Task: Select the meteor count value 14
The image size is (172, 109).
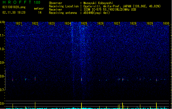Action: (40, 13)
